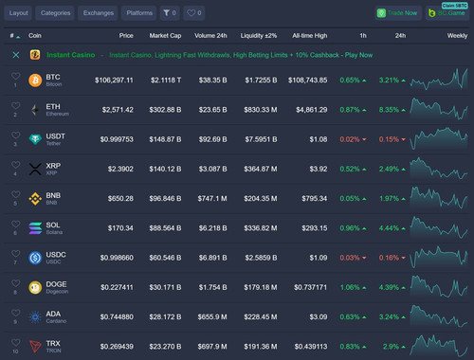Click the BC.Game promo button
The width and height of the screenshot is (474, 360).
point(447,13)
